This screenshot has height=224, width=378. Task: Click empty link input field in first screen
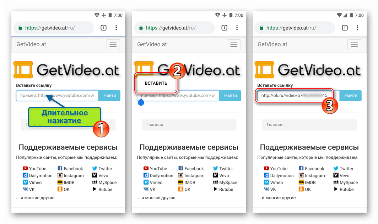(58, 95)
